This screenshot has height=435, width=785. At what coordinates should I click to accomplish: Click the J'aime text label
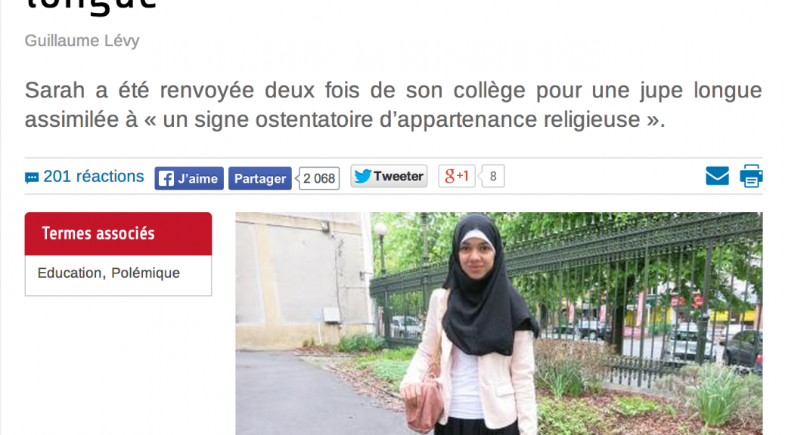(197, 178)
